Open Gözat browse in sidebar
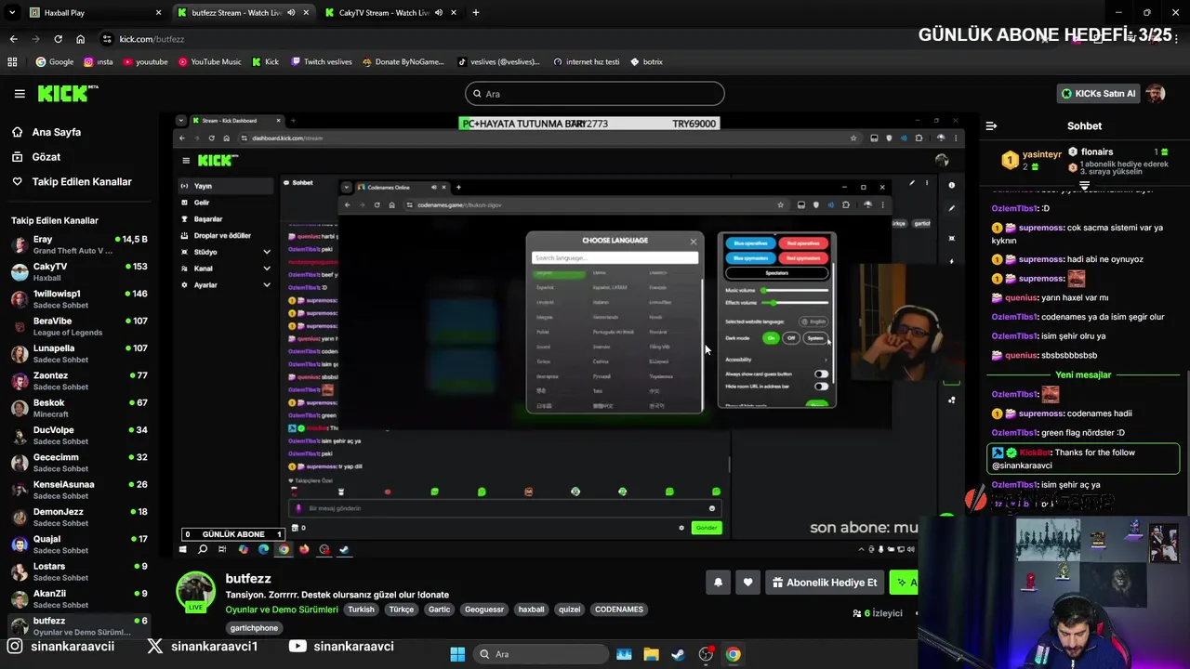 [46, 157]
